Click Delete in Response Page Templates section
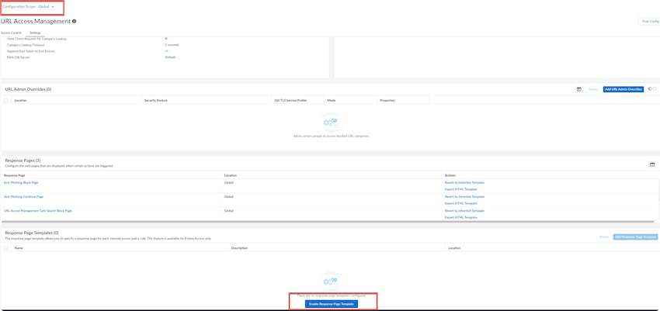This screenshot has width=660, height=311. point(603,237)
